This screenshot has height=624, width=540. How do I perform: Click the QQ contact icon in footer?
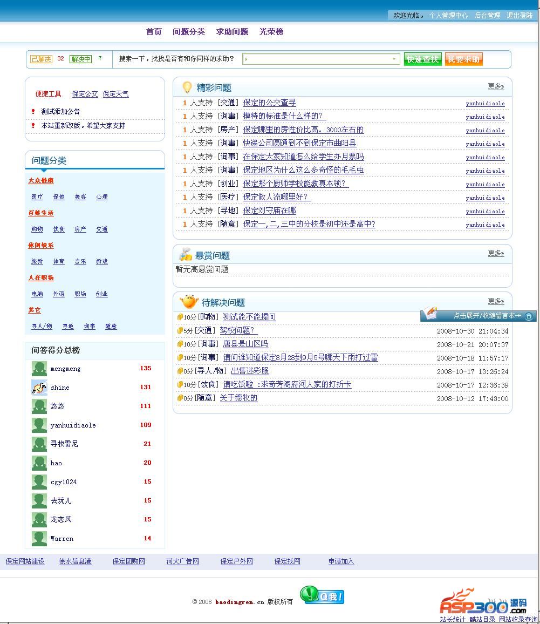322,595
